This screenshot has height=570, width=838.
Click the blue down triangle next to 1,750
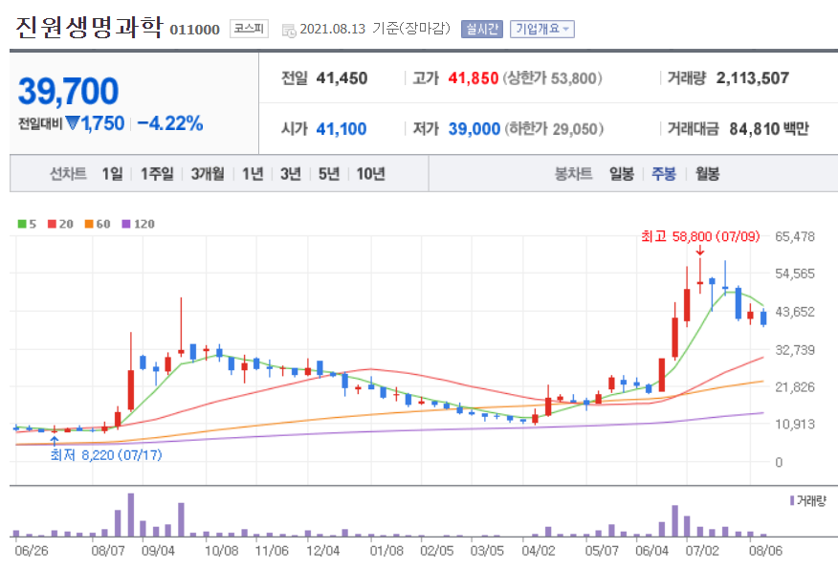tap(72, 123)
